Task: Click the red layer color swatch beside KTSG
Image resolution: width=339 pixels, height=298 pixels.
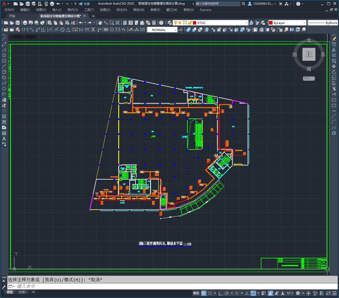Action: coord(194,23)
